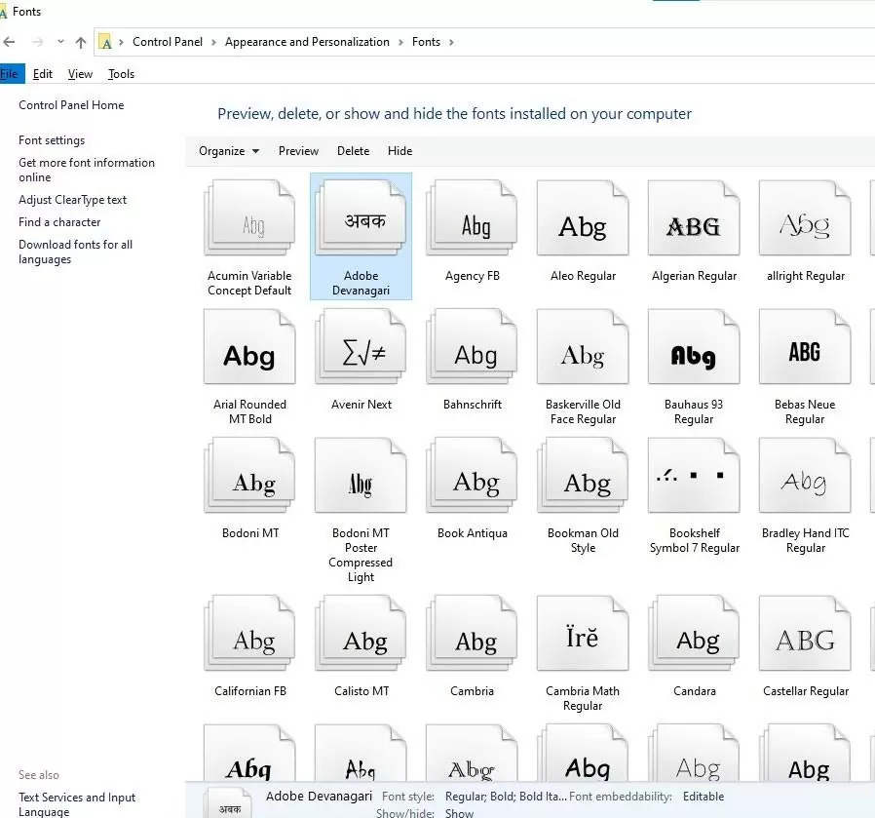Select the Bradley Hand ITC font icon
The height and width of the screenshot is (818, 875).
[805, 475]
